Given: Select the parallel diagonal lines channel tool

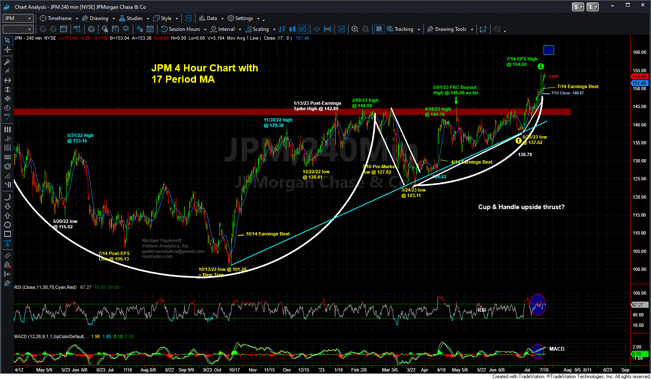Looking at the screenshot, I should 7,99.
